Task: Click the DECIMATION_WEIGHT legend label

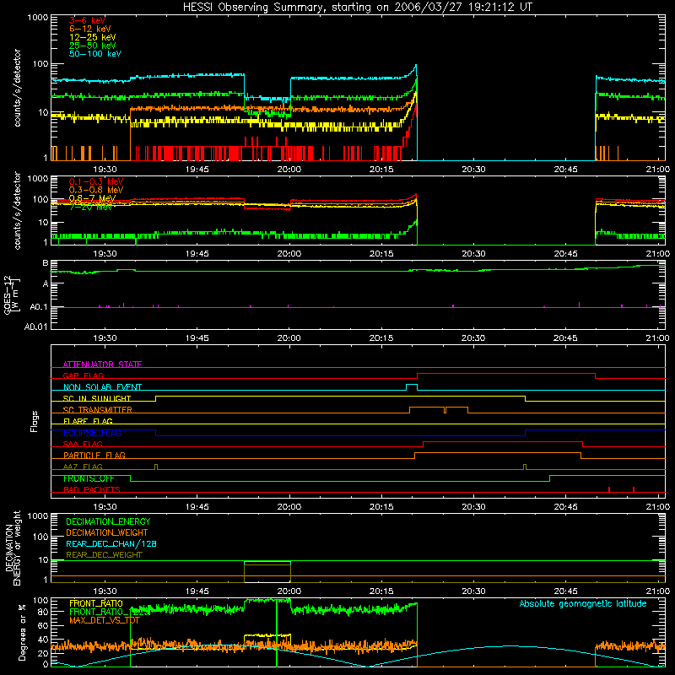Action: coord(107,532)
